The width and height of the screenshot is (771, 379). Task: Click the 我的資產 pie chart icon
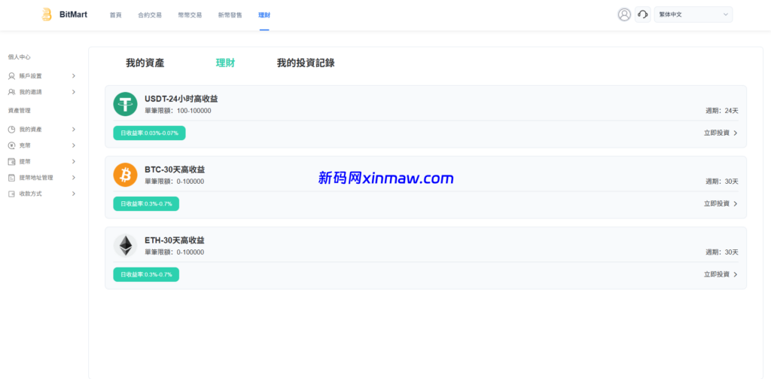pyautogui.click(x=12, y=130)
